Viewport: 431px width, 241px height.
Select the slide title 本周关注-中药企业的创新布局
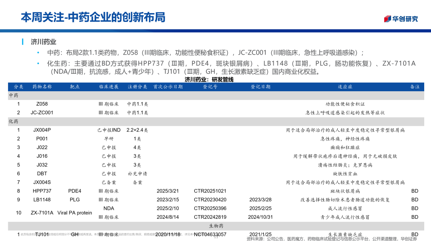93,17
